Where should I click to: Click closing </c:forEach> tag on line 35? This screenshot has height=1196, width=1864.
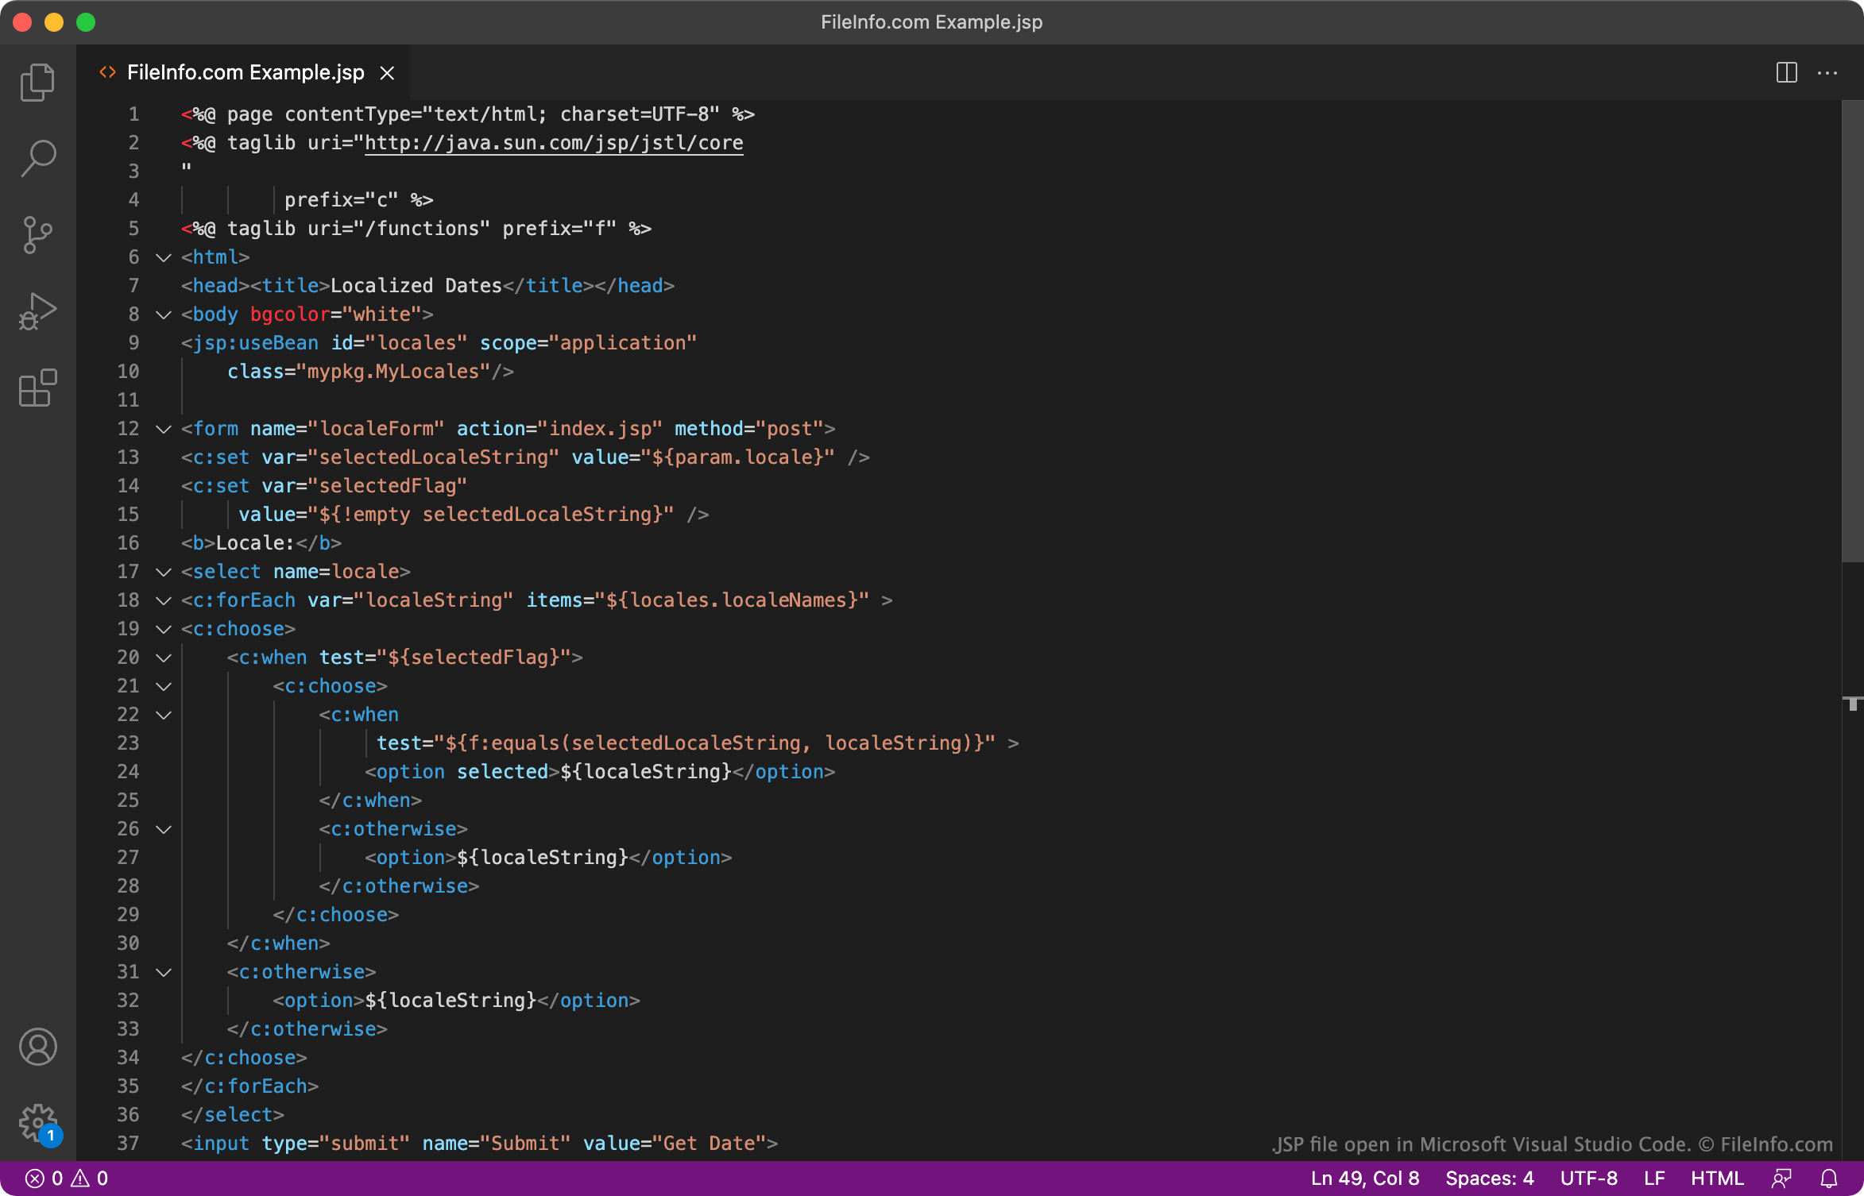[x=249, y=1086]
